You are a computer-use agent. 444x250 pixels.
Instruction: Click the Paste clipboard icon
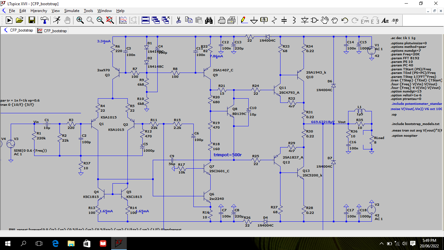point(199,20)
